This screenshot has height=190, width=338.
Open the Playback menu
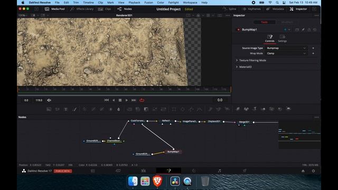click(x=134, y=3)
